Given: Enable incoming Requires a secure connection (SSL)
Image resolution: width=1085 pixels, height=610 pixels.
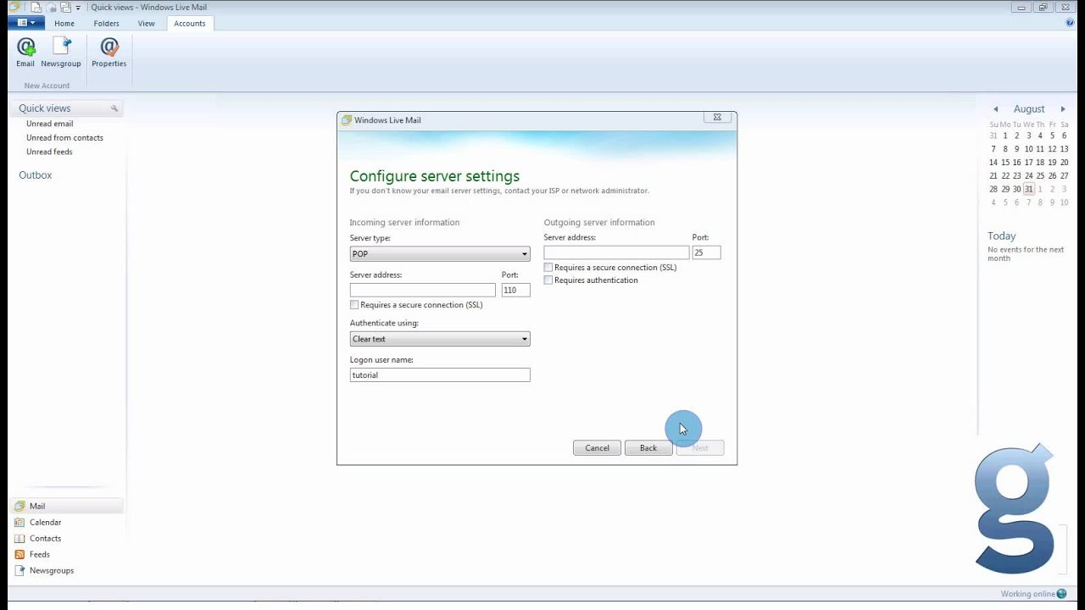Looking at the screenshot, I should point(354,305).
